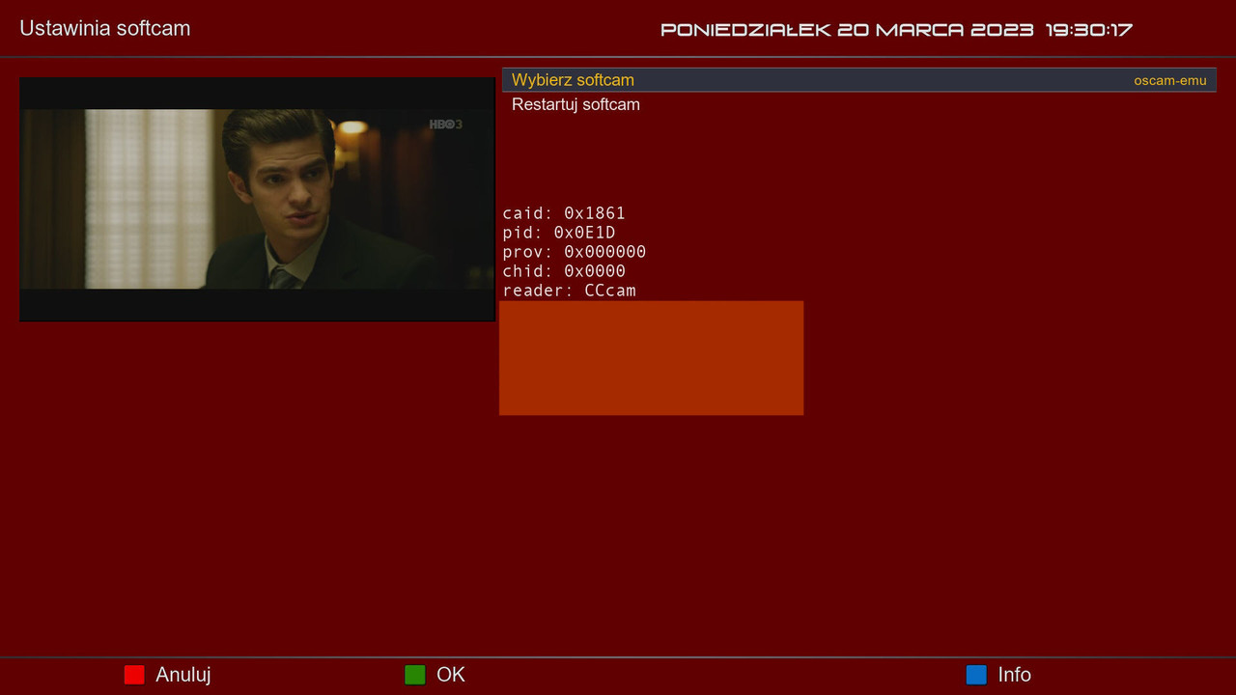1236x695 pixels.
Task: Change the oscam-emu softcam value
Action: point(1169,81)
